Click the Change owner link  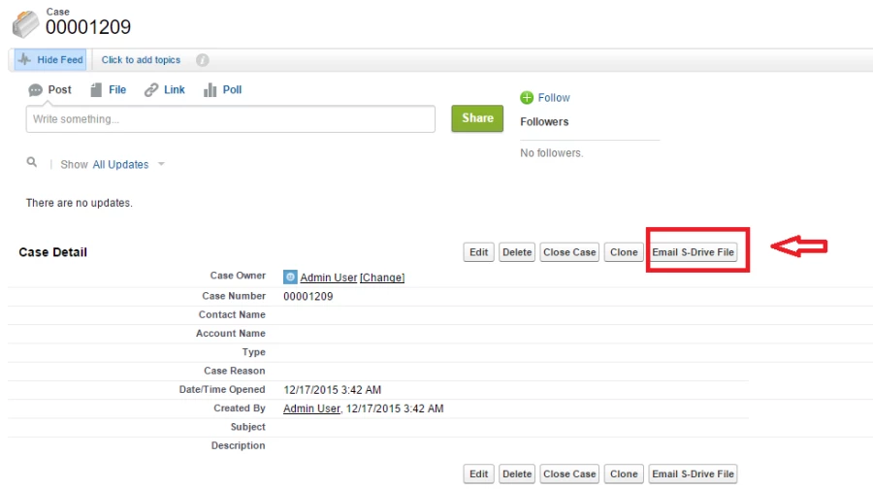pos(382,277)
